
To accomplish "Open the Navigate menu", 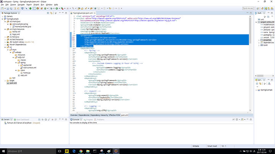I will coord(21,5).
